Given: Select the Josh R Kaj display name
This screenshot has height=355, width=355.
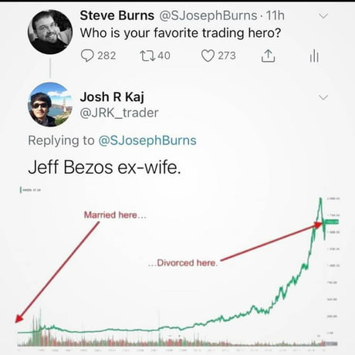Looking at the screenshot, I should [112, 97].
